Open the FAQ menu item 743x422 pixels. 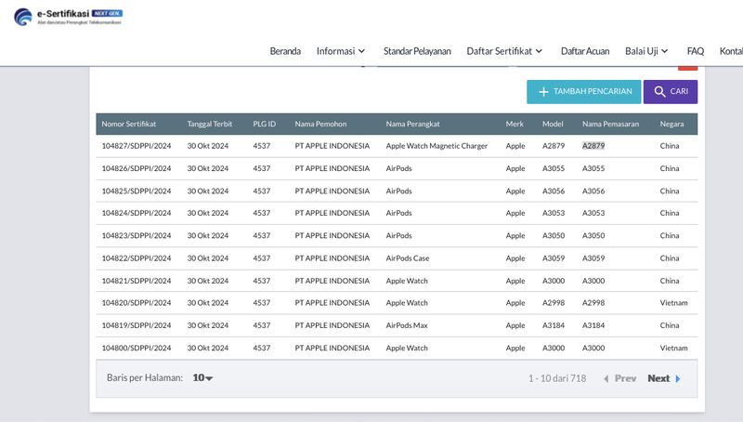tap(695, 51)
